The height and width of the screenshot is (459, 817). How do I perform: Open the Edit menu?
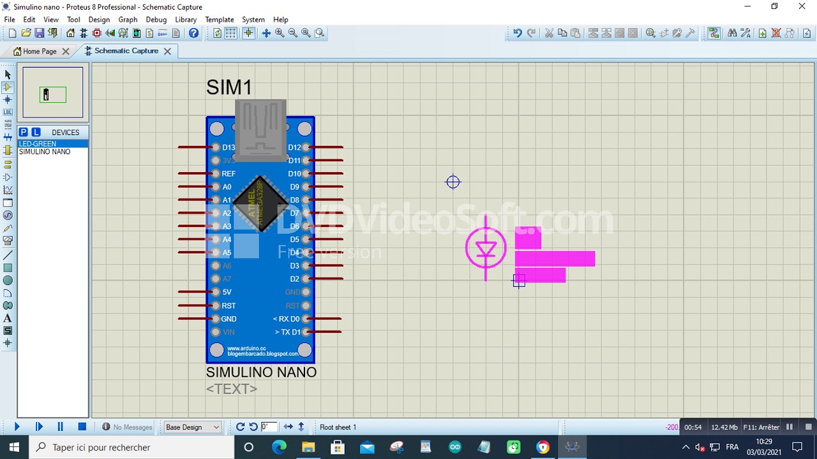point(29,20)
